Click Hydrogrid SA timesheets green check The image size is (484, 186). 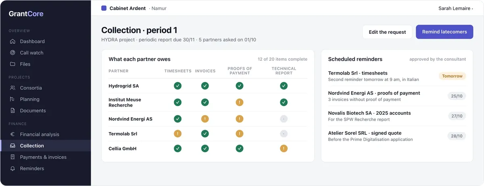click(177, 86)
